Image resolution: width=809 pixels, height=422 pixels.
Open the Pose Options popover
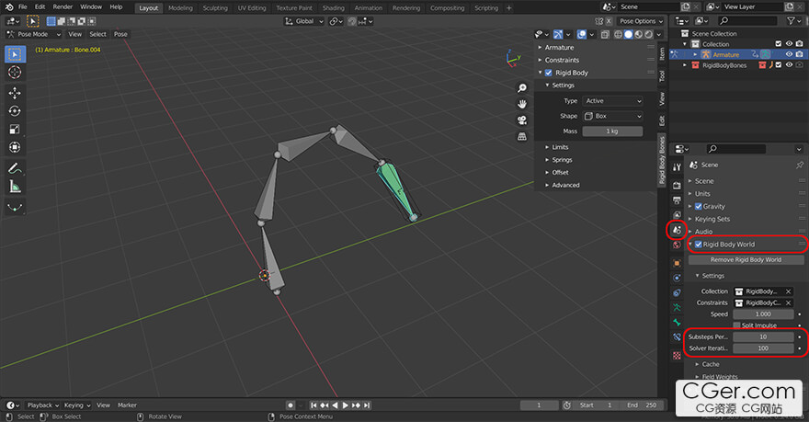640,21
